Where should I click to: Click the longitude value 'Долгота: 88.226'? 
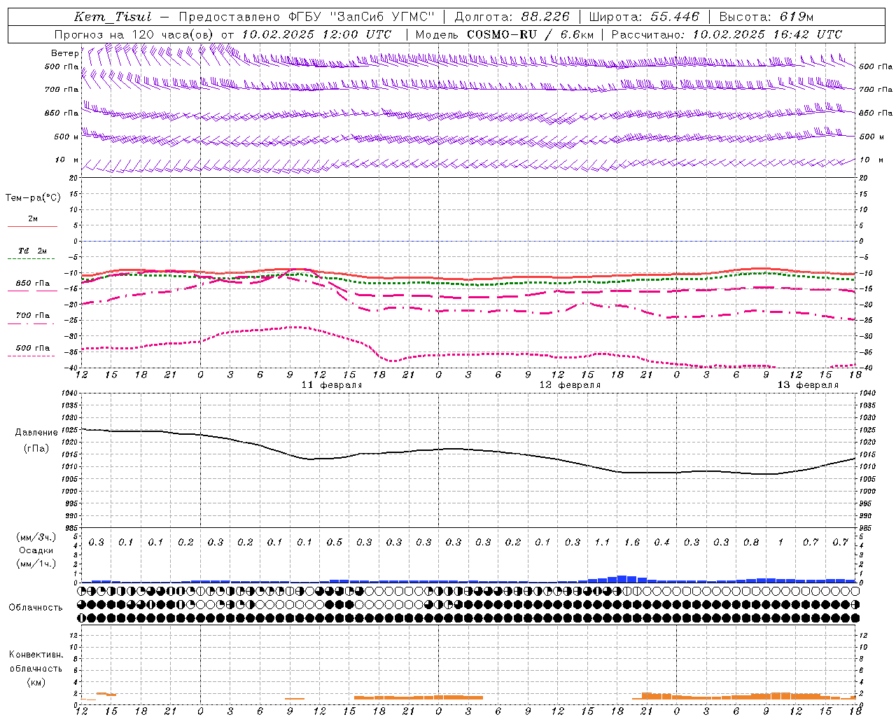point(512,17)
